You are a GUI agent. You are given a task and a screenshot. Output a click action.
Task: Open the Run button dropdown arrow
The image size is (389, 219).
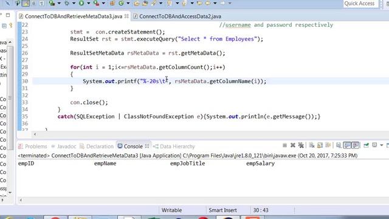[88, 4]
